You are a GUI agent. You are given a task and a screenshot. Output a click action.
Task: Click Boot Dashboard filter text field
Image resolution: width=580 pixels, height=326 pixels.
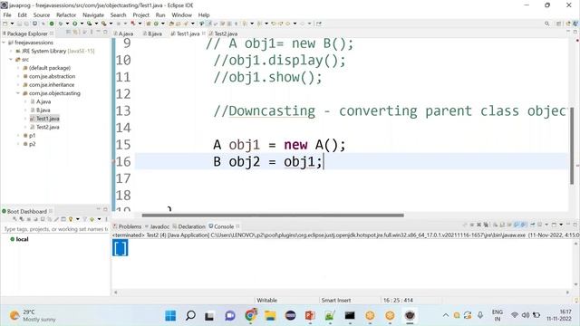point(55,229)
